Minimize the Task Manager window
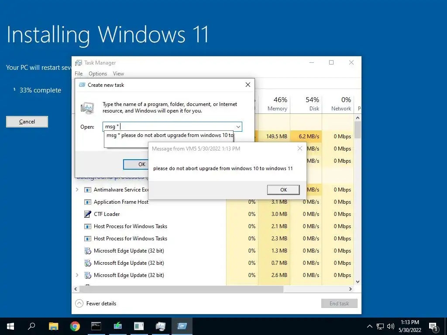The width and height of the screenshot is (447, 335). click(x=312, y=62)
